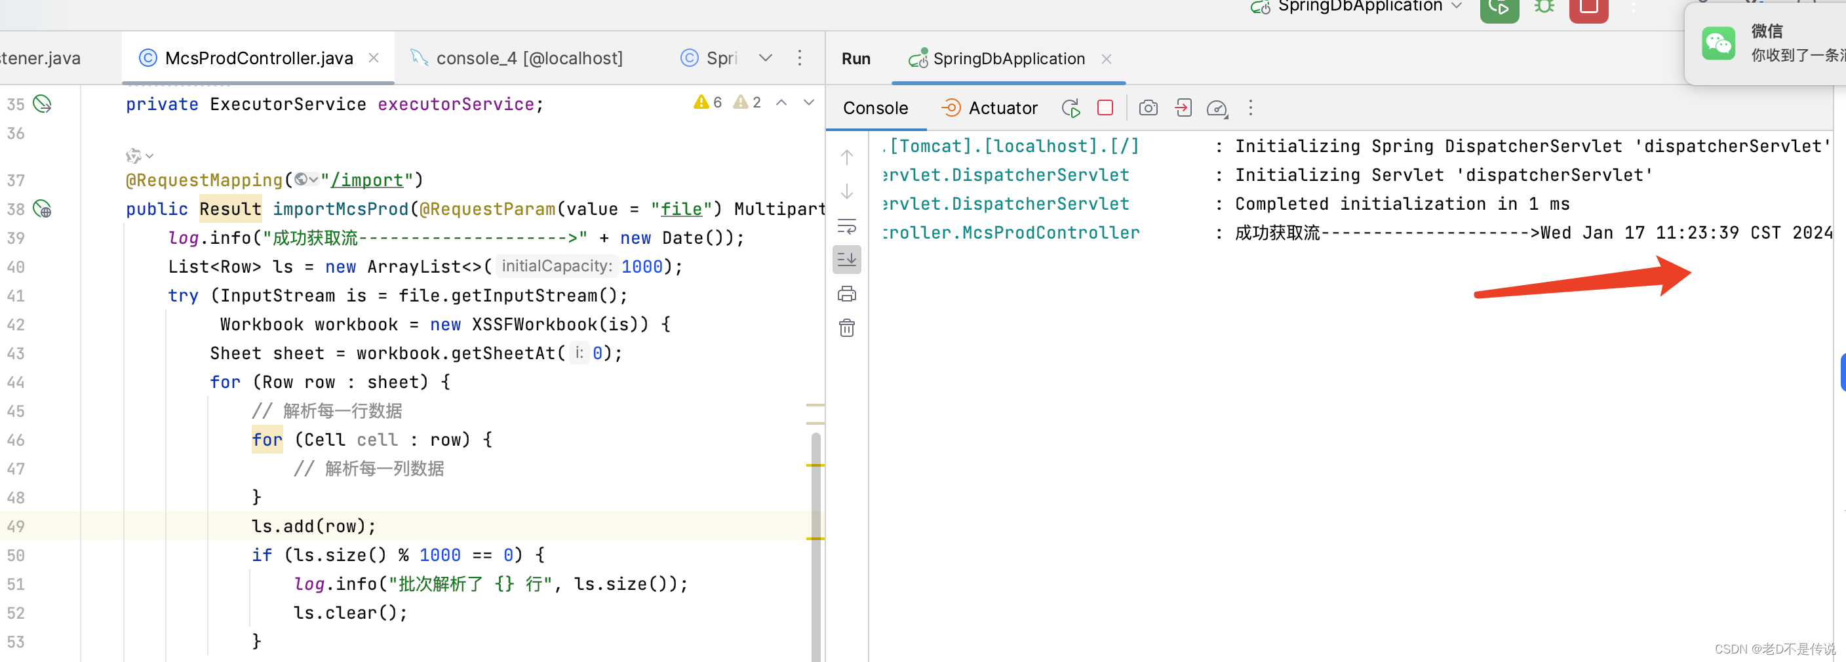Click troller.McsProdController logger name in console
Image resolution: width=1846 pixels, height=662 pixels.
point(1011,233)
